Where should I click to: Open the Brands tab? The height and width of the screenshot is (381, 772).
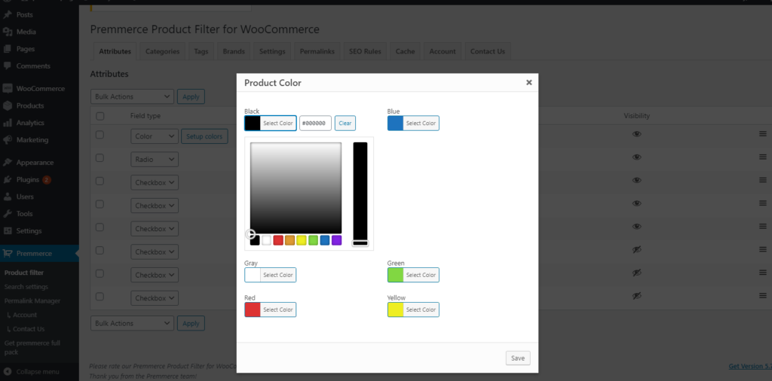(x=234, y=51)
